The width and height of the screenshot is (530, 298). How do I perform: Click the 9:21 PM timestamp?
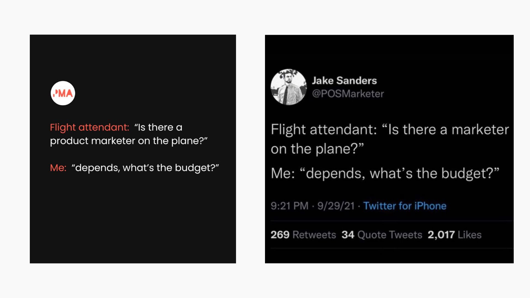tap(289, 206)
